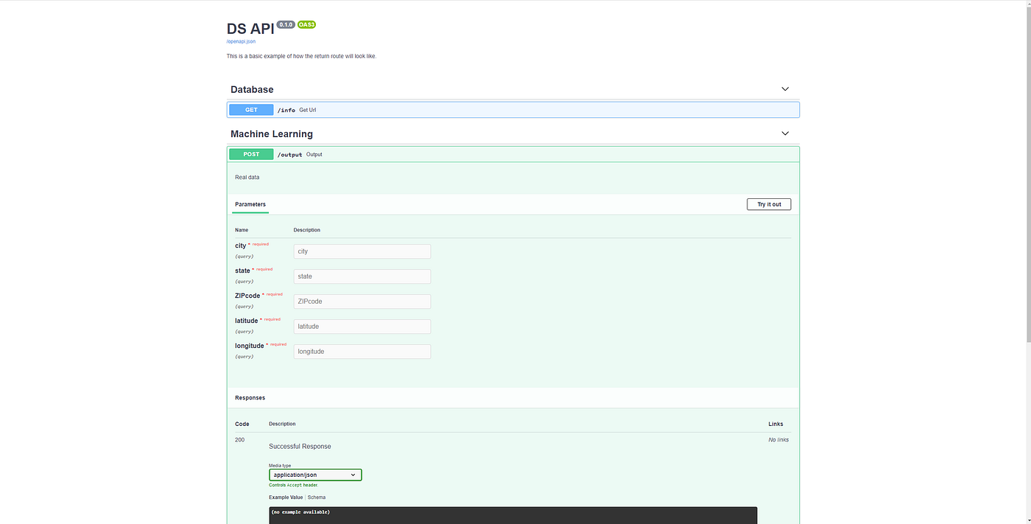Image resolution: width=1031 pixels, height=524 pixels.
Task: Click the 200 response code
Action: point(240,440)
